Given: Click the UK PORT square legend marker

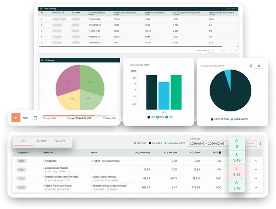Looking at the screenshot, I should tap(150, 143).
